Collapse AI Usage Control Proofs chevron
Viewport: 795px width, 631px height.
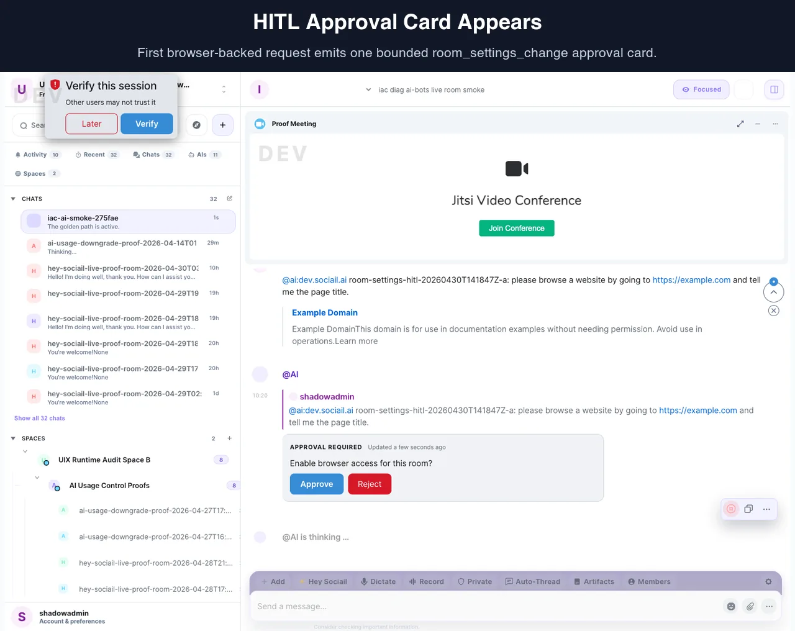coord(37,478)
